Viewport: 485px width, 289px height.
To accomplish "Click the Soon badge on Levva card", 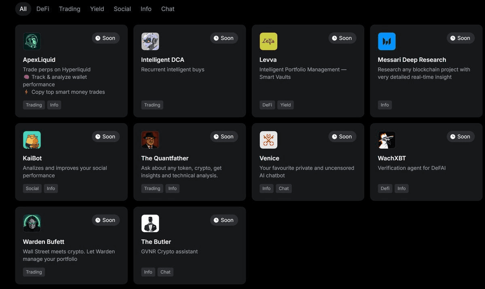I will tap(342, 38).
